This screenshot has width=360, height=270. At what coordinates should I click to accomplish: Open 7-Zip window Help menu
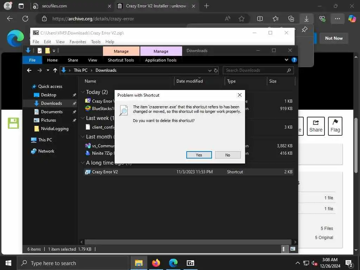tap(110, 42)
